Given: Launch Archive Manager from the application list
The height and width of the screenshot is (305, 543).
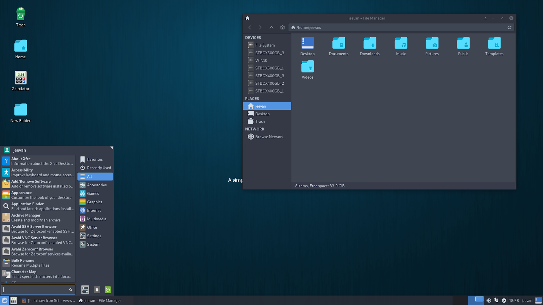Looking at the screenshot, I should coord(38,218).
